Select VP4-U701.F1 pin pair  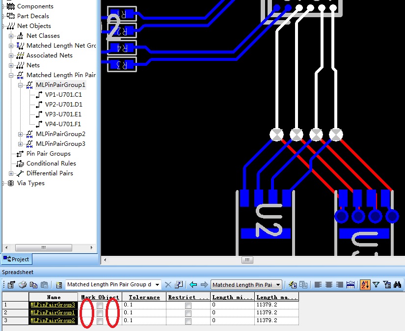(63, 124)
